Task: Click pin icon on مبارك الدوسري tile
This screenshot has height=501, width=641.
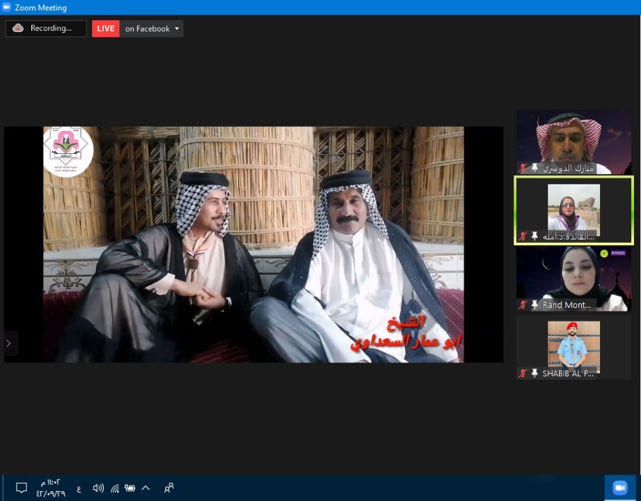Action: [534, 168]
